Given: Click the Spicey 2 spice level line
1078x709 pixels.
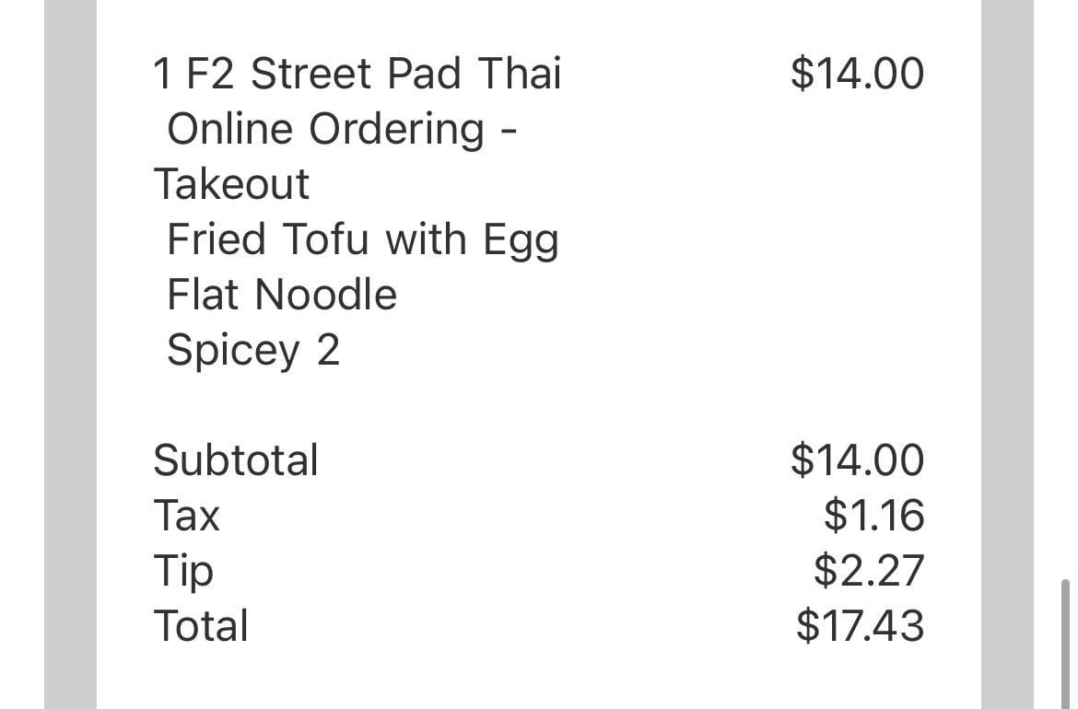Looking at the screenshot, I should pyautogui.click(x=252, y=351).
